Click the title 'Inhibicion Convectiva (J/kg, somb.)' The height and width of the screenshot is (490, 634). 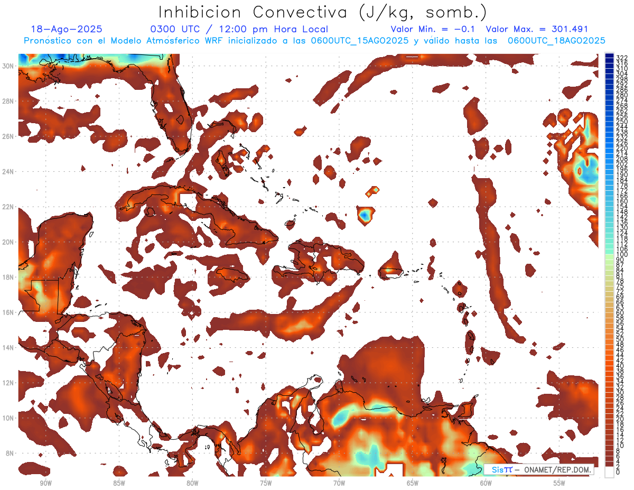(x=323, y=12)
